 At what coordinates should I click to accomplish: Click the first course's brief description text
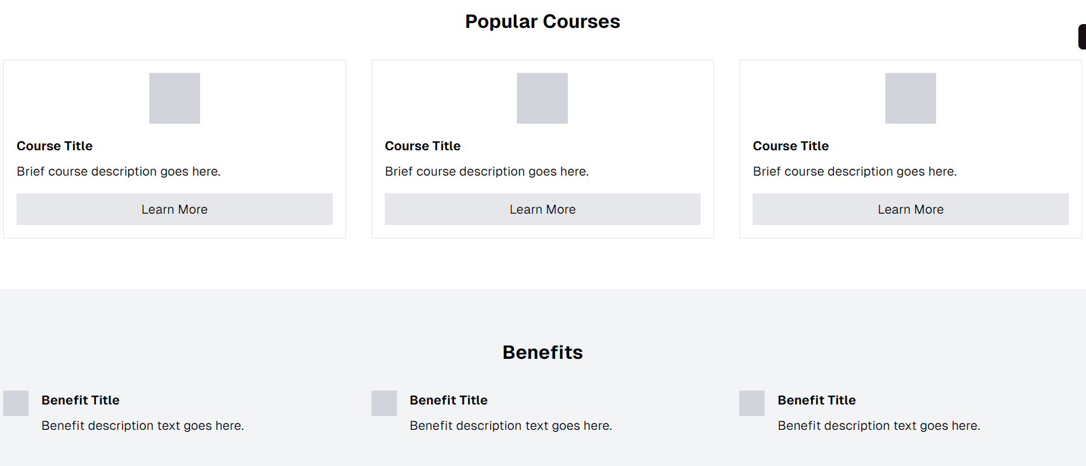119,171
